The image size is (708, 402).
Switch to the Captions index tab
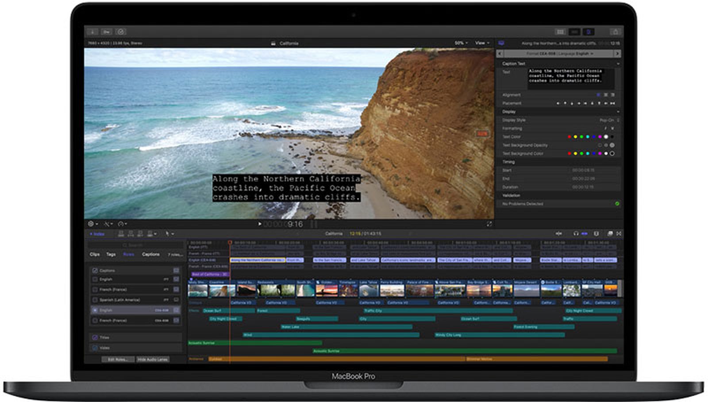(x=150, y=254)
